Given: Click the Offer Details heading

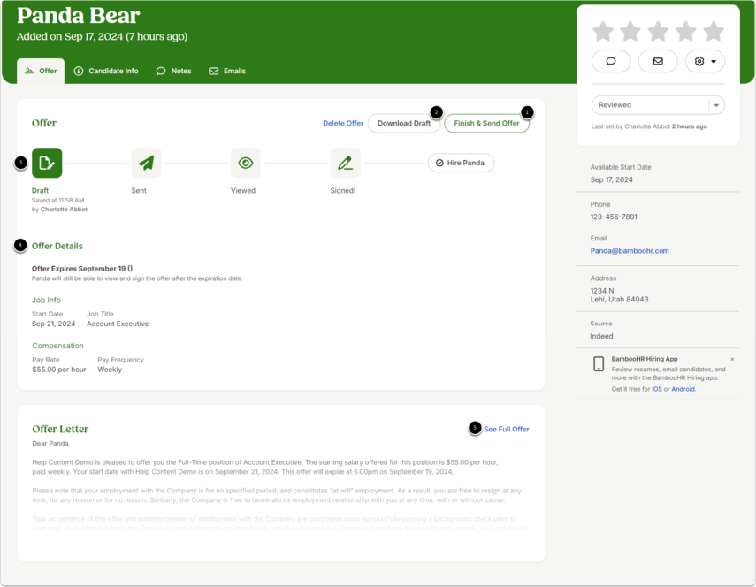Looking at the screenshot, I should click(x=57, y=247).
